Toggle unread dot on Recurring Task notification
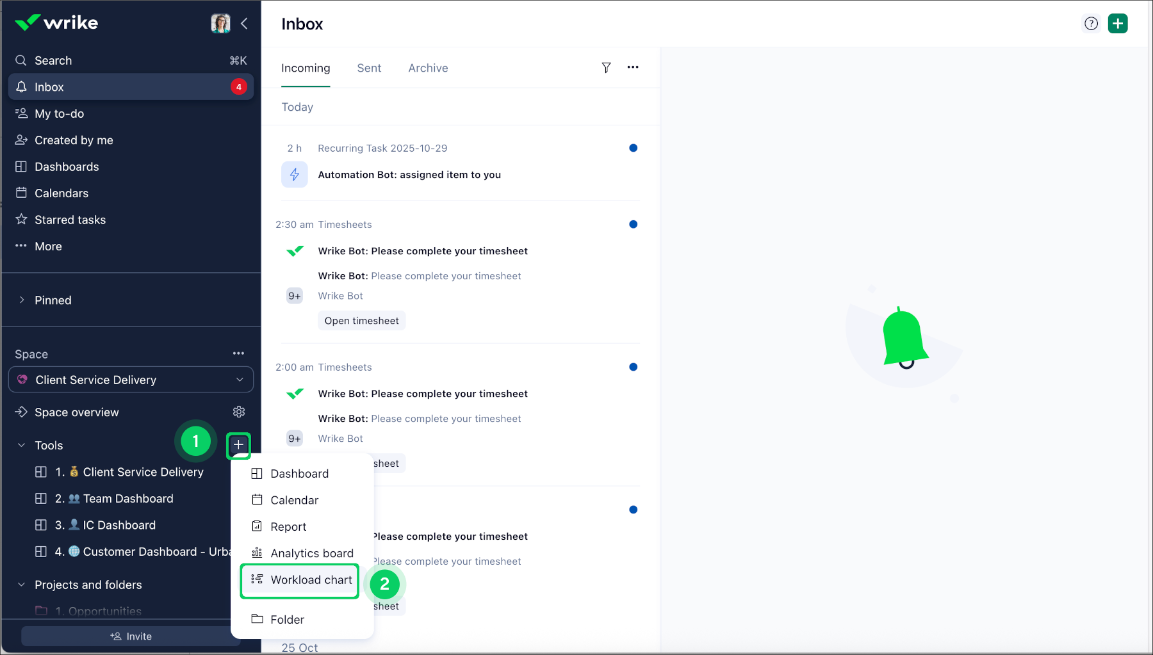This screenshot has width=1153, height=655. 633,148
